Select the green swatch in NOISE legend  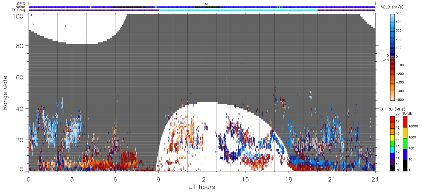click(x=404, y=144)
